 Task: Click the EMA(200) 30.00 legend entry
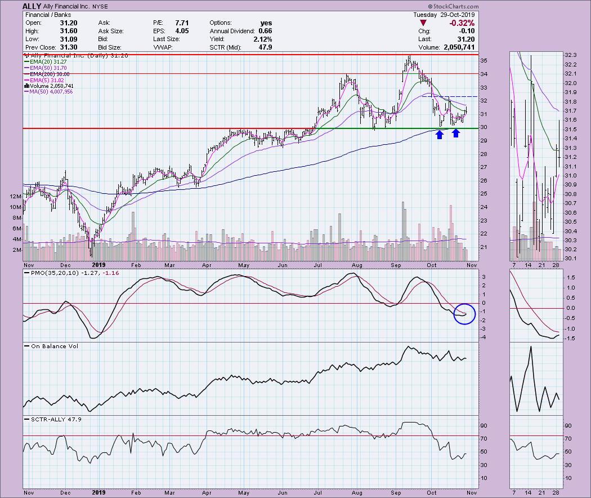(47, 74)
